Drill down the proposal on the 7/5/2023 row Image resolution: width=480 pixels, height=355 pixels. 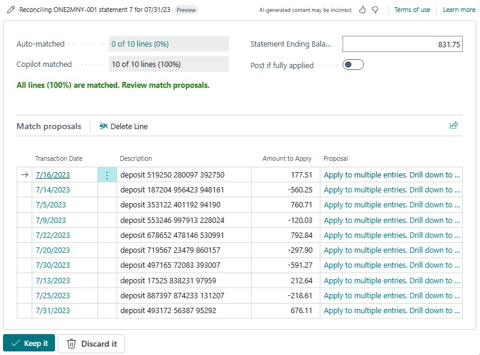pyautogui.click(x=392, y=204)
